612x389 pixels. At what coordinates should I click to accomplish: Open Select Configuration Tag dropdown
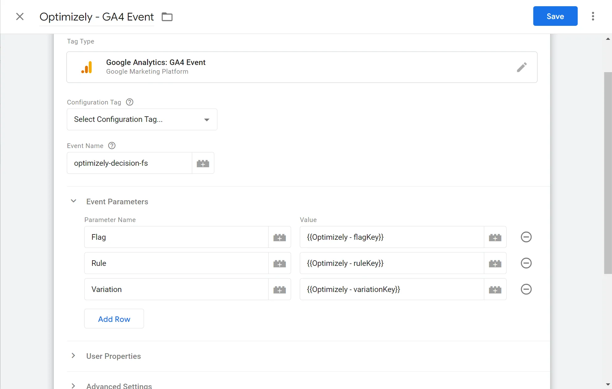(x=142, y=119)
